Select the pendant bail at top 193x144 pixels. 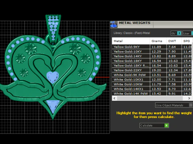point(53,29)
